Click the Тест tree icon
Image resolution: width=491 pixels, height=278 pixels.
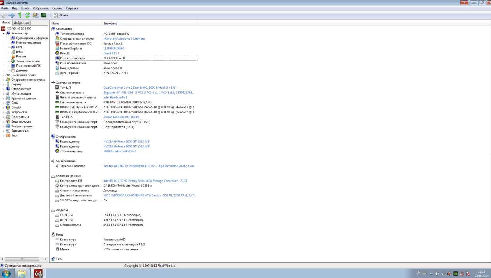pos(8,135)
